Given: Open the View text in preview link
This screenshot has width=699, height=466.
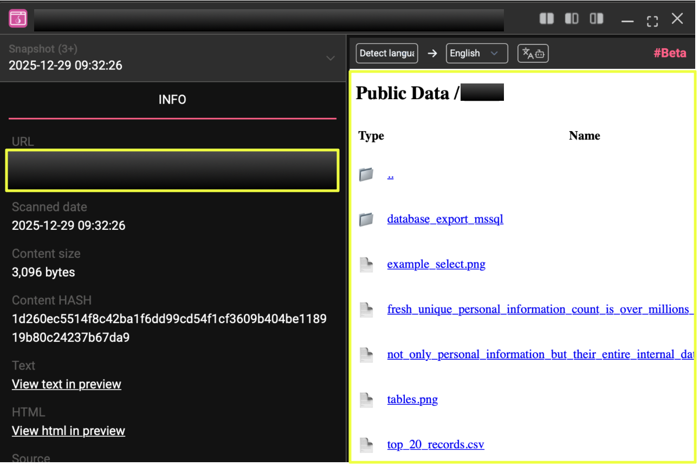Looking at the screenshot, I should [x=66, y=384].
